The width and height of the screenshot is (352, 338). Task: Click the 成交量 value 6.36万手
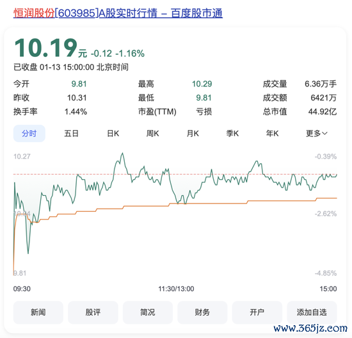321,84
